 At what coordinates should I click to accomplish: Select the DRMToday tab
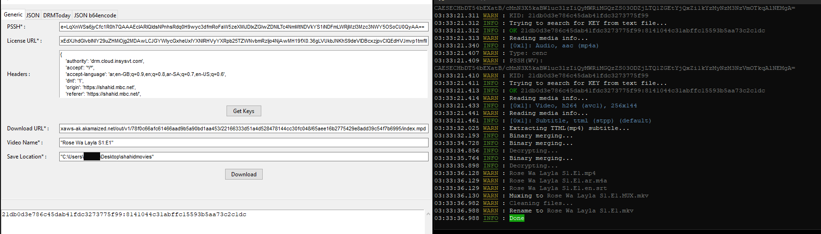[x=57, y=15]
